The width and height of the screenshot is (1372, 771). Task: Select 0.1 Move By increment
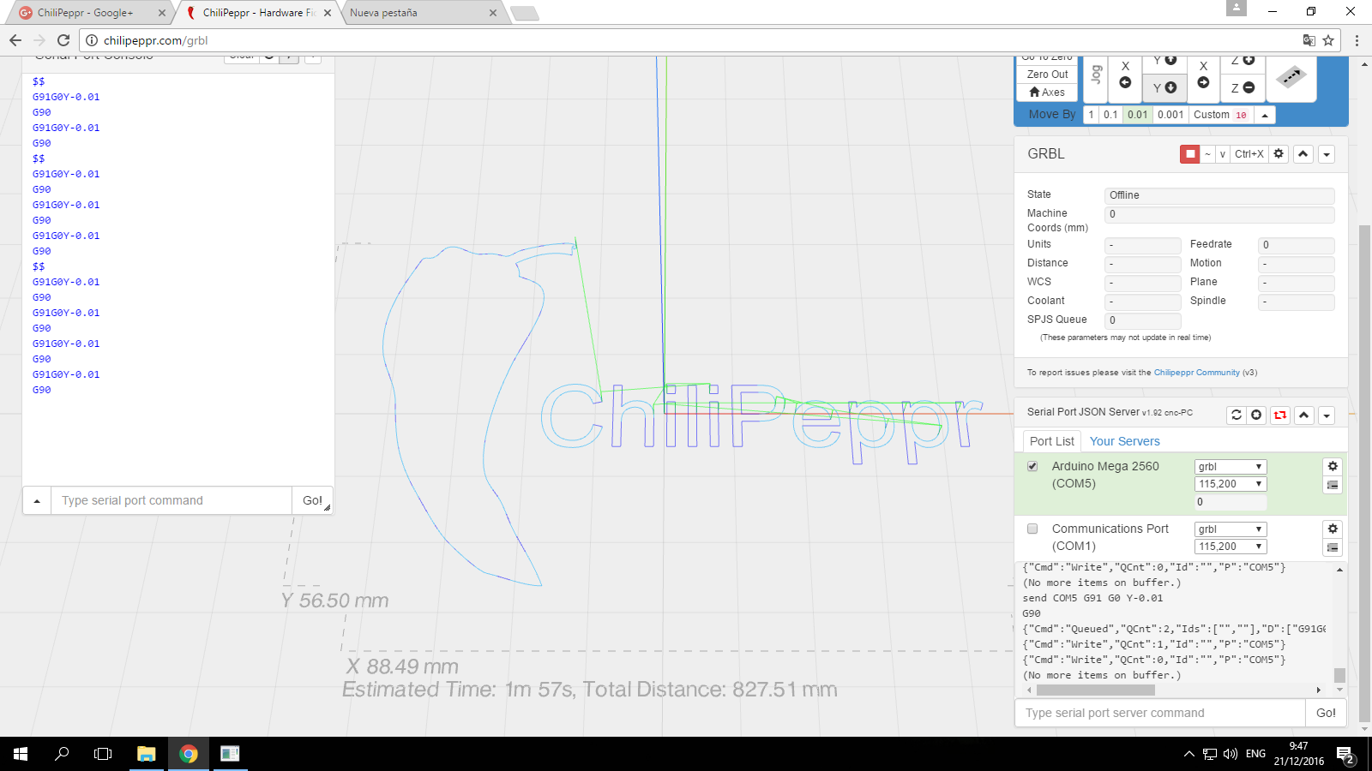(x=1110, y=115)
